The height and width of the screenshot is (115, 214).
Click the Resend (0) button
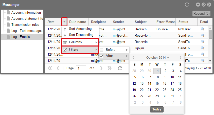[201, 13]
